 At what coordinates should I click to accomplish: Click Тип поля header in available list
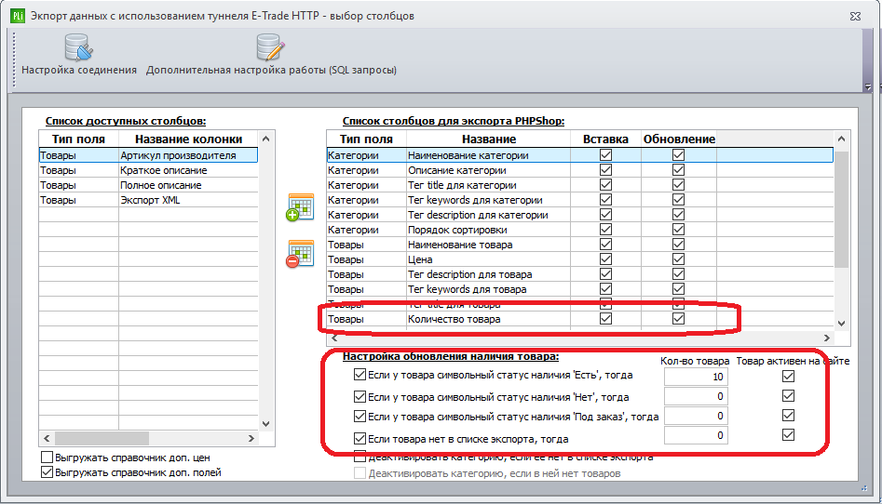tap(78, 139)
